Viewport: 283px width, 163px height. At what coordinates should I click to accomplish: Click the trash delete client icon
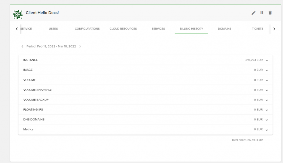coord(270,13)
